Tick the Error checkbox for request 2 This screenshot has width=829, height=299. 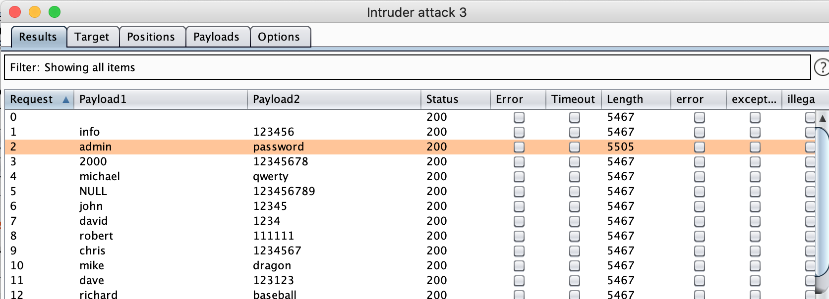[519, 147]
